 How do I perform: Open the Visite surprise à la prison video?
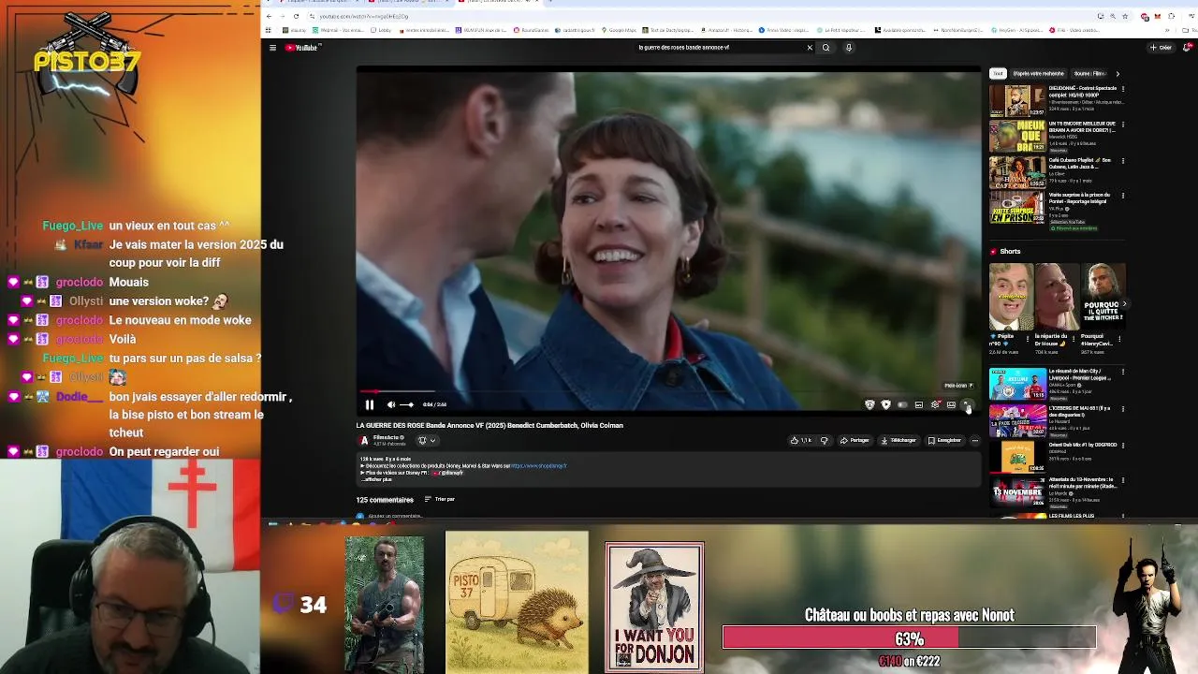click(1017, 207)
